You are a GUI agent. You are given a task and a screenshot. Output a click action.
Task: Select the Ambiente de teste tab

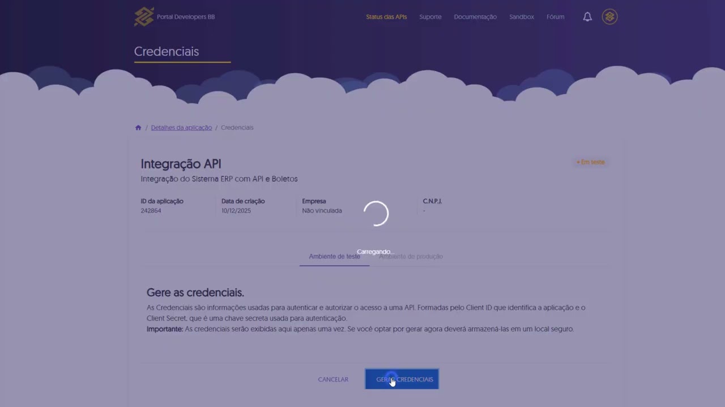click(334, 257)
